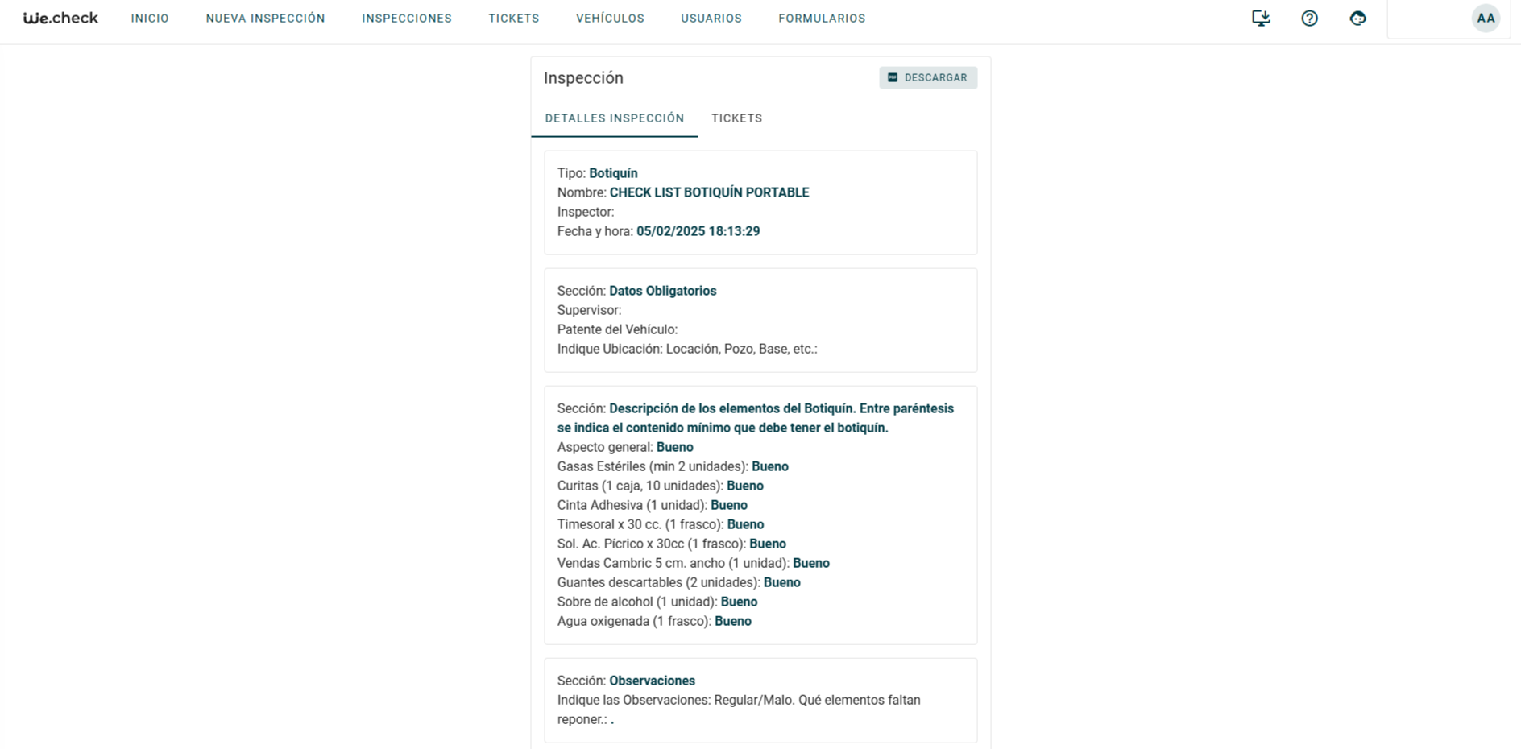The image size is (1521, 749).
Task: Open the AA user avatar menu
Action: 1485,19
